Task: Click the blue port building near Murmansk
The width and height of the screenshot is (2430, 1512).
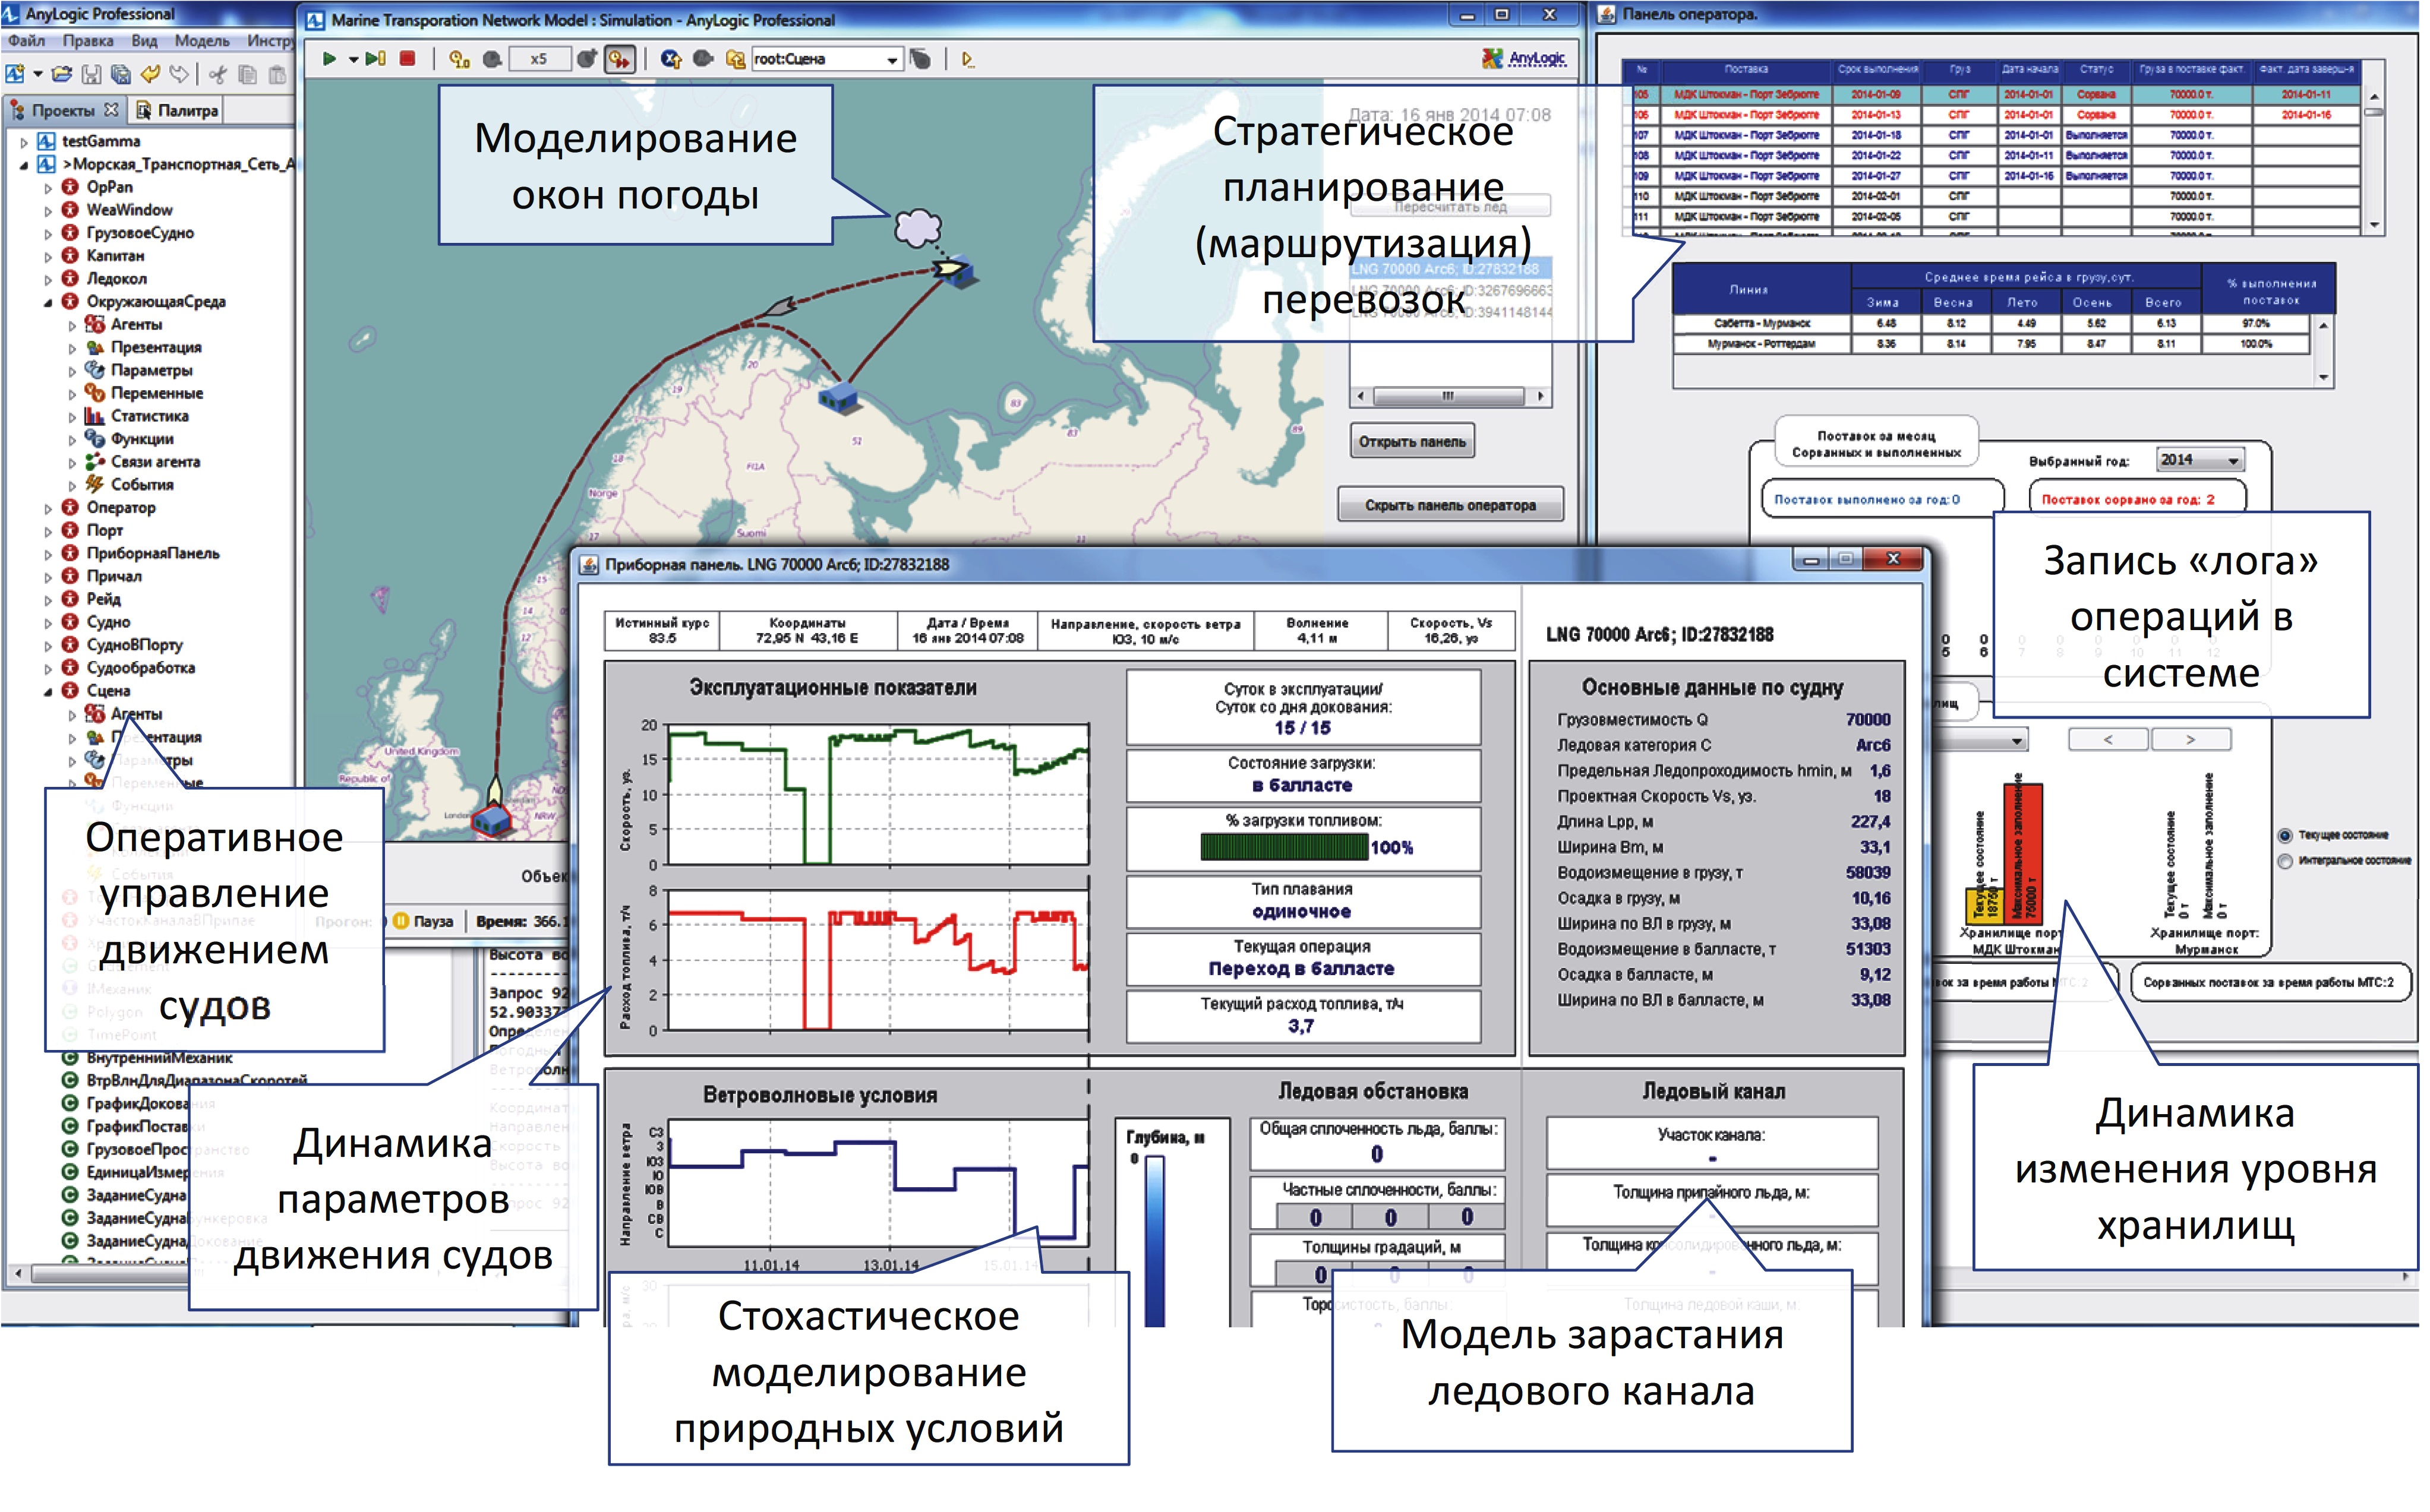Action: [840, 398]
